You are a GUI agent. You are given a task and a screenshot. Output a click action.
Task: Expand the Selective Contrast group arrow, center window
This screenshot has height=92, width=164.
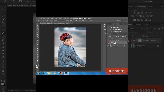coord(110,43)
